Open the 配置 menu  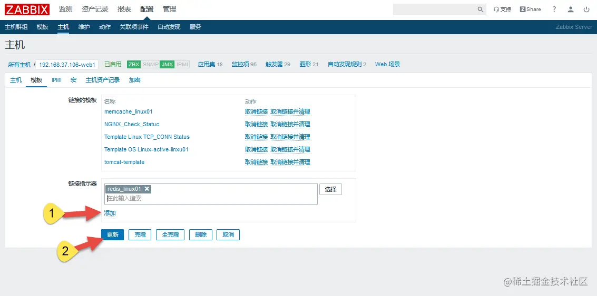click(x=147, y=9)
